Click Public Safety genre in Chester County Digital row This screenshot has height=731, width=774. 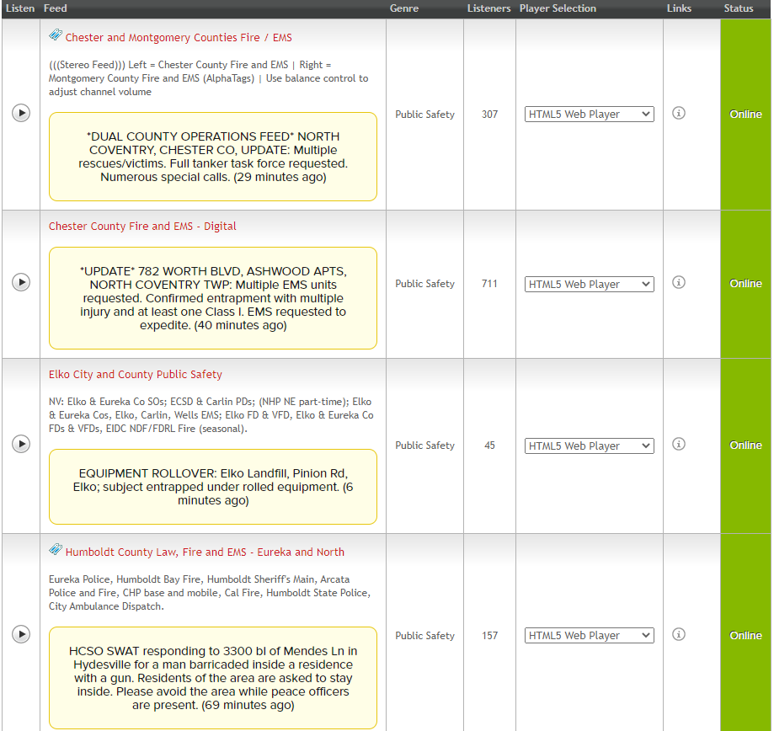pyautogui.click(x=424, y=284)
